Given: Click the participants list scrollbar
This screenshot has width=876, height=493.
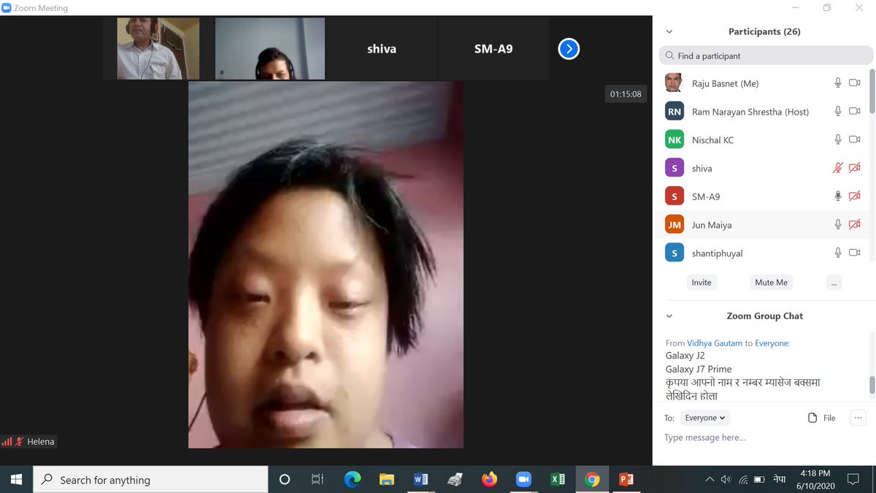Looking at the screenshot, I should click(x=872, y=91).
